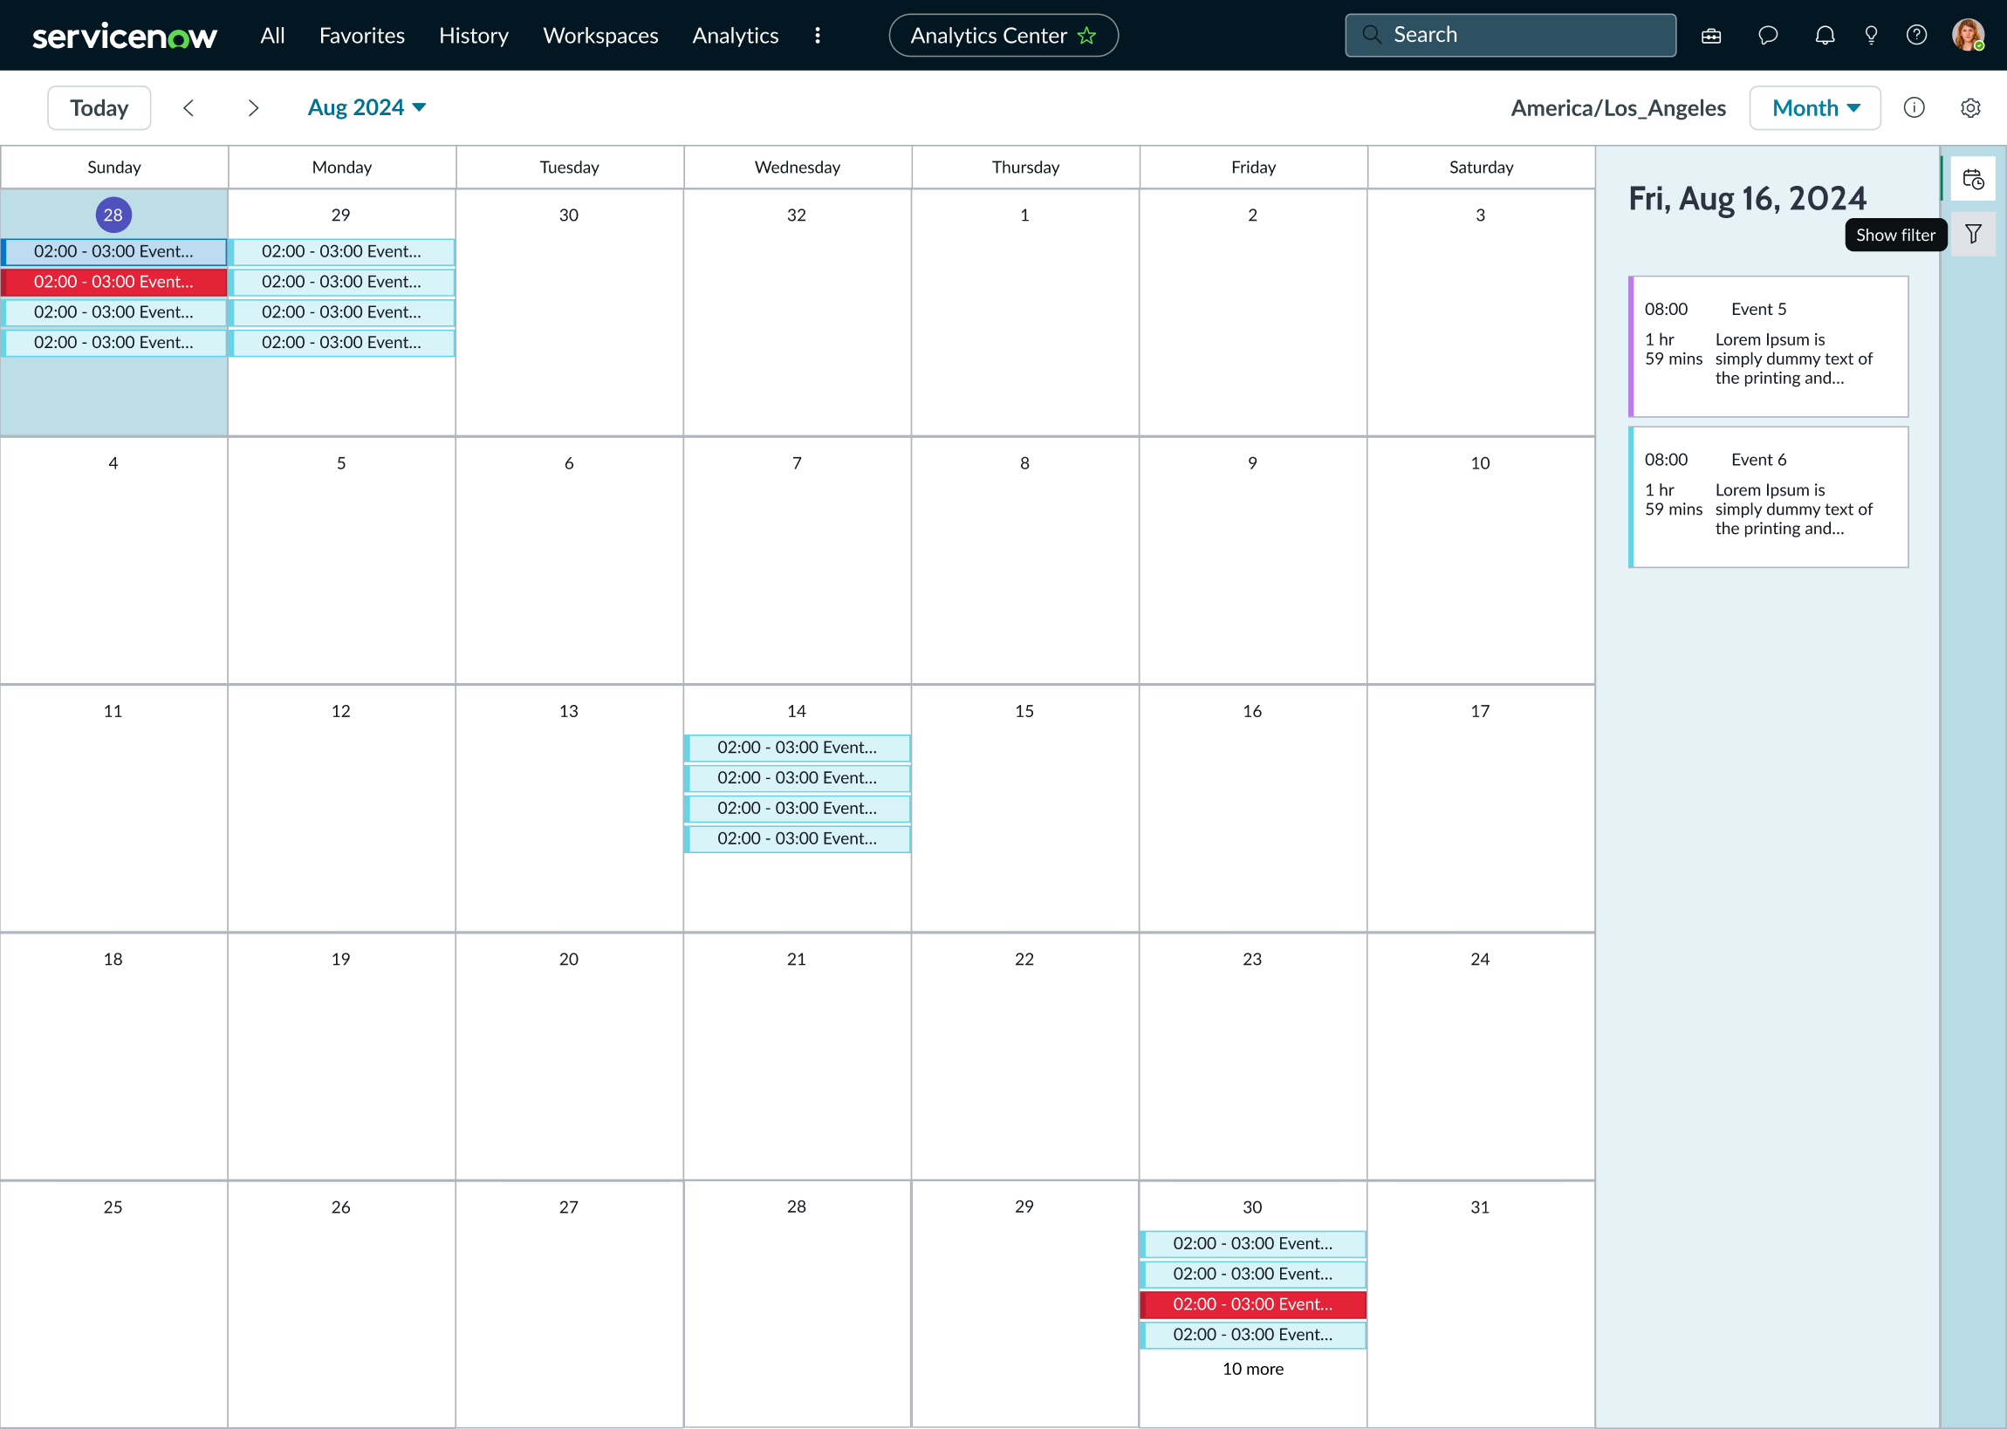The image size is (2007, 1429).
Task: Go to next month arrow
Action: coord(253,108)
